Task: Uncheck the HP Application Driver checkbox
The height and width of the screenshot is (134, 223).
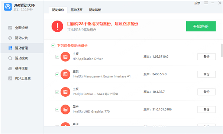Action: (57, 57)
